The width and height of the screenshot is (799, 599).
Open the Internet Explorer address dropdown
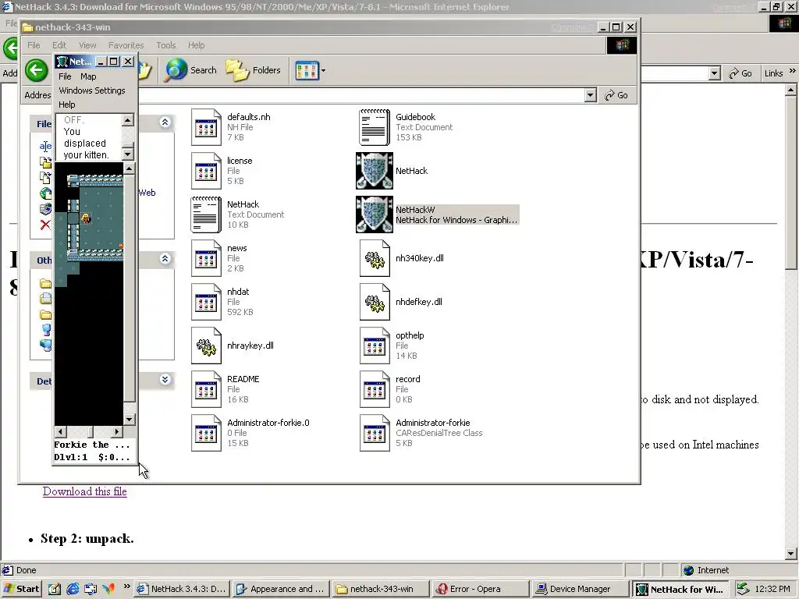click(715, 73)
